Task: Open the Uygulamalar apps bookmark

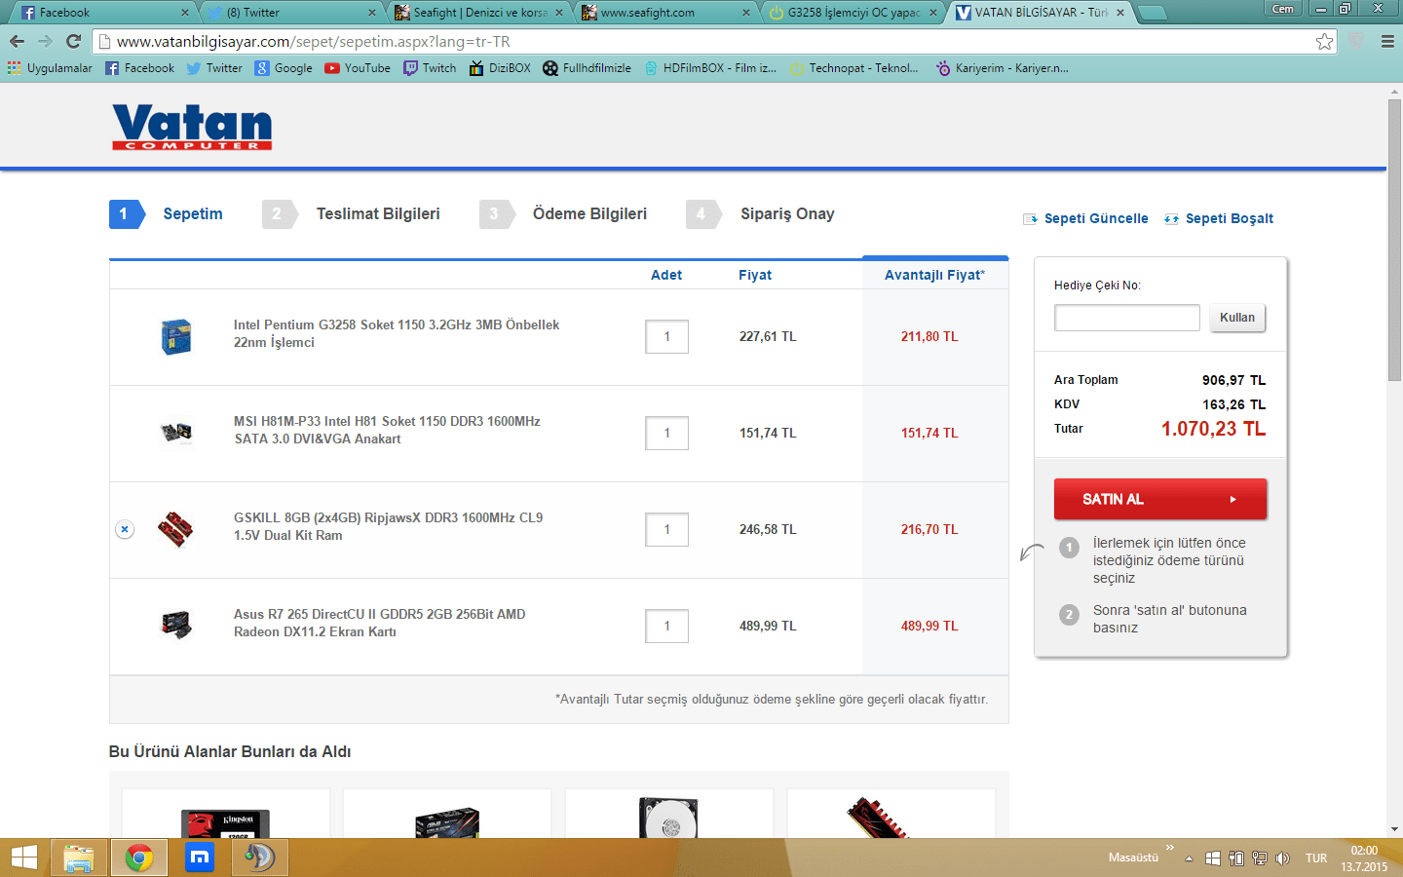Action: tap(50, 68)
